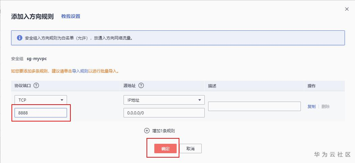The image size is (355, 163).
Task: Click the help icon beside 协议端口
Action: coord(36,86)
